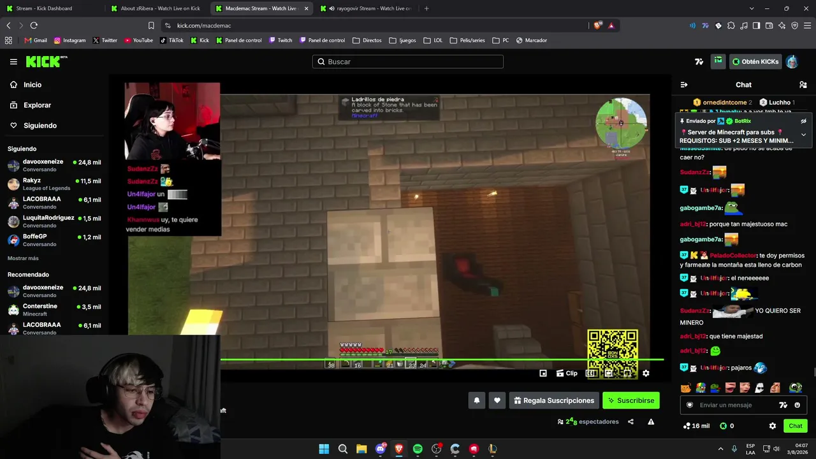This screenshot has width=816, height=459.
Task: Open the user profile avatar menu
Action: tap(792, 62)
